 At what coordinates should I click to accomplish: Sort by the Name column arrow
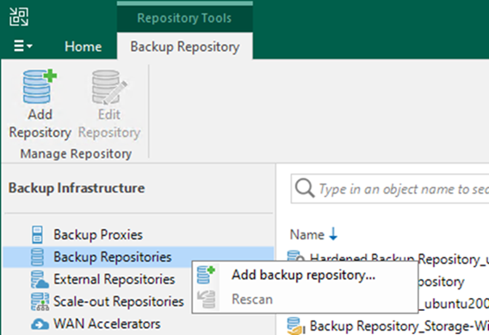pyautogui.click(x=333, y=234)
